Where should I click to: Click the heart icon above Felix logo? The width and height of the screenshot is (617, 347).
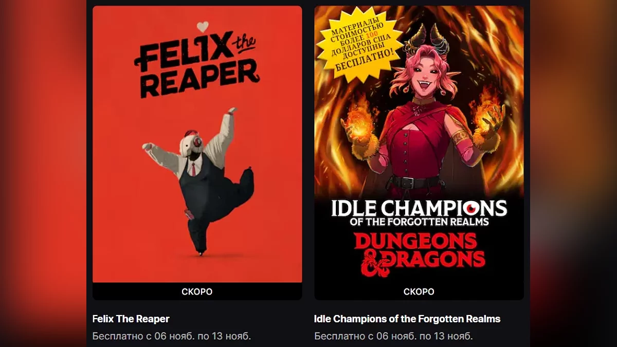click(x=204, y=26)
